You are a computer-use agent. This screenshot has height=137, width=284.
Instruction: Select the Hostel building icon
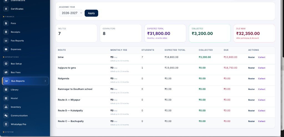(6, 98)
